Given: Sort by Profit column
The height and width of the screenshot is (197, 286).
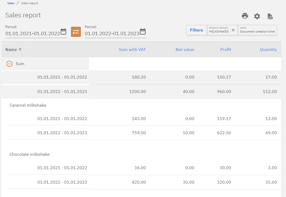Looking at the screenshot, I should (225, 49).
